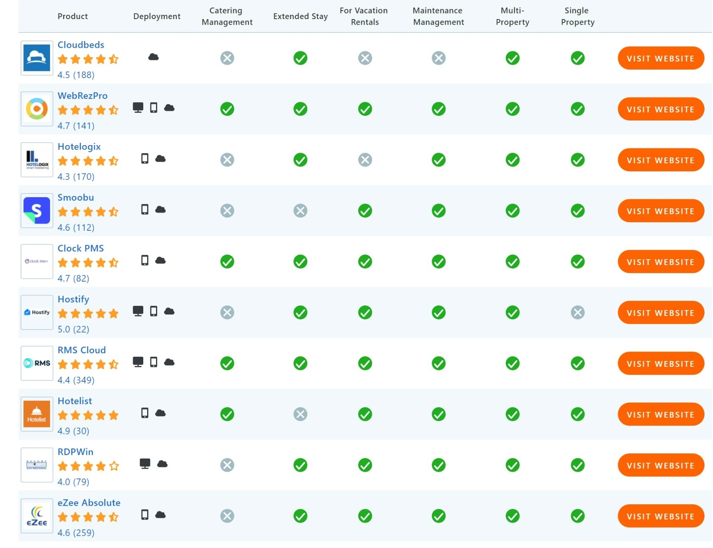This screenshot has height=548, width=713.
Task: Click Clock PMS check under Maintenance Management
Action: (439, 262)
